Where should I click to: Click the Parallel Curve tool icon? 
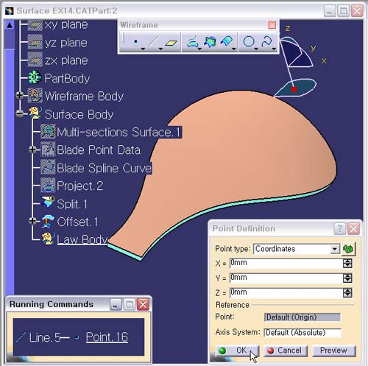(227, 42)
